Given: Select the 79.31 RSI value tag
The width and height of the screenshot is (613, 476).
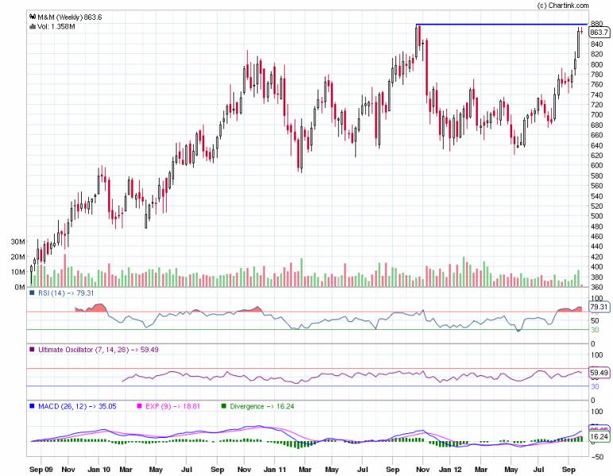Looking at the screenshot, I should click(x=599, y=306).
